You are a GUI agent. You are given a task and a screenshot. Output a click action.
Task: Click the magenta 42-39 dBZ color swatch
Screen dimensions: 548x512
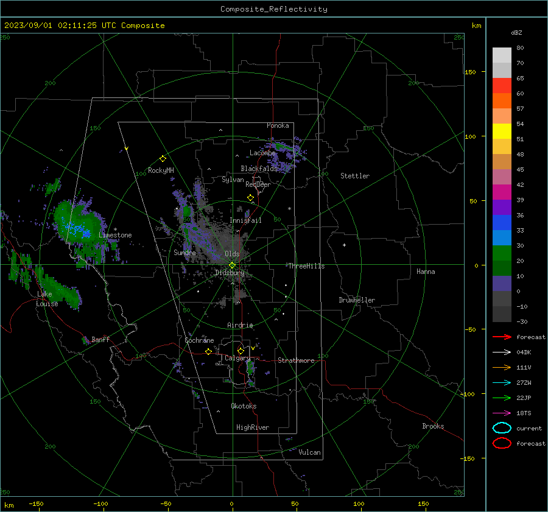point(502,192)
